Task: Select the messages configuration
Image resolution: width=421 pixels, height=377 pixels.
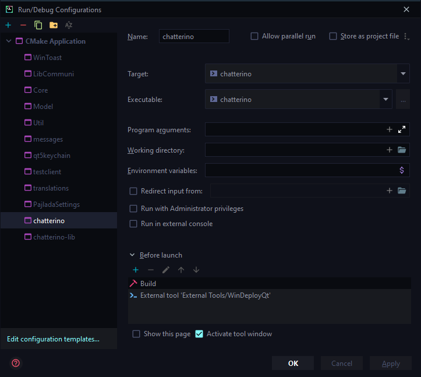Action: [59, 139]
